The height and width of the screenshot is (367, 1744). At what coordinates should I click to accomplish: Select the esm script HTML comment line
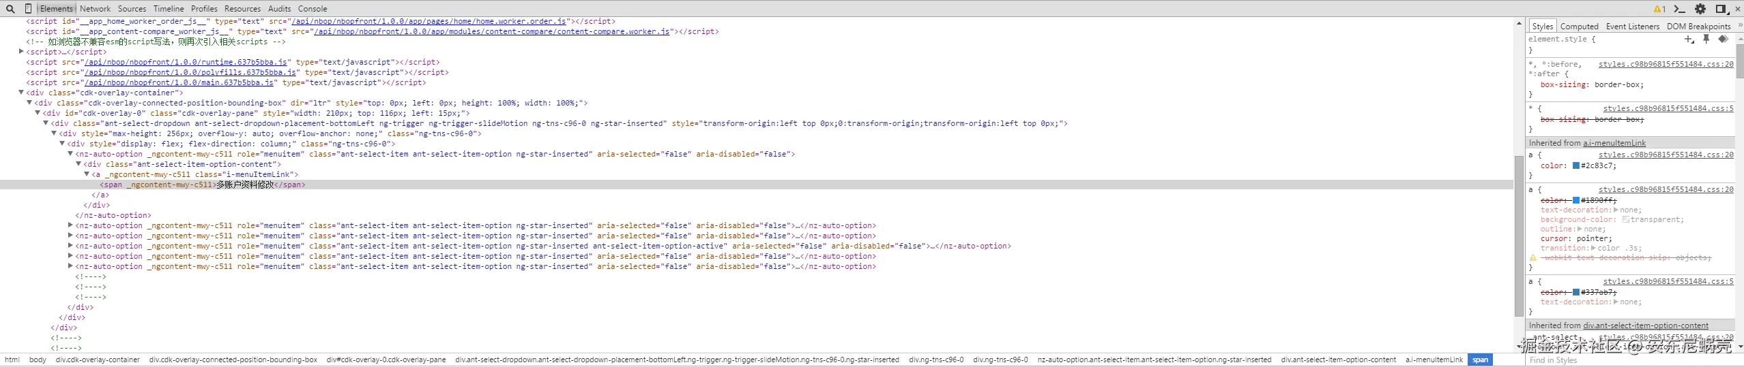tap(156, 42)
